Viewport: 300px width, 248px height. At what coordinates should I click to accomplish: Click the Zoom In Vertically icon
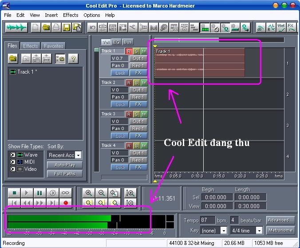coord(130,193)
